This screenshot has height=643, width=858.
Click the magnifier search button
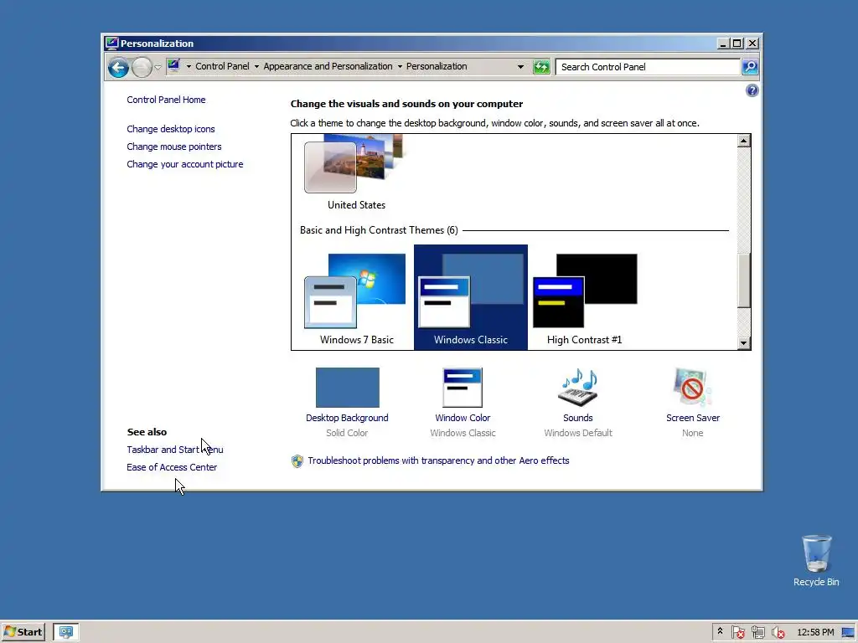click(750, 67)
